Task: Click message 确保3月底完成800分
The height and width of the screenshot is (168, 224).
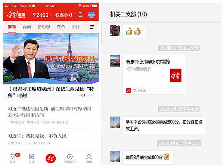Action: (x=148, y=158)
